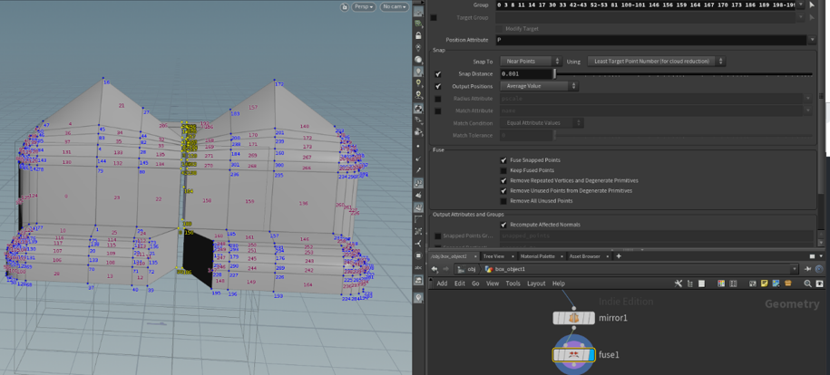The height and width of the screenshot is (375, 830).
Task: Open the Persp viewport dropdown
Action: pos(364,7)
